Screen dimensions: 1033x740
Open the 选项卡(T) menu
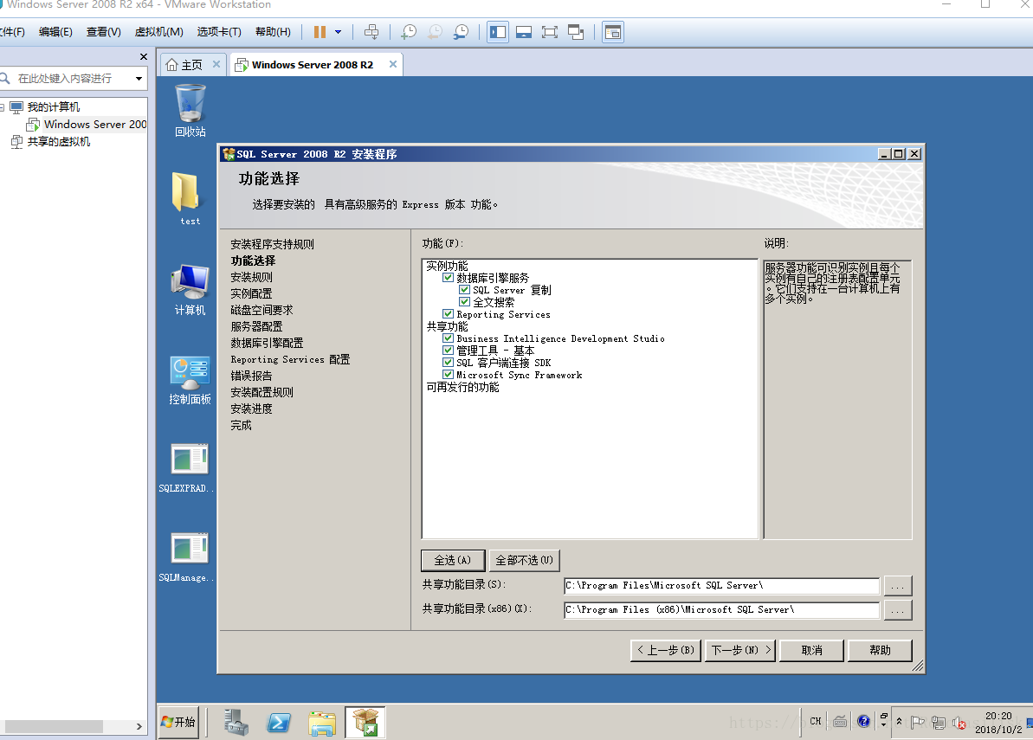click(x=219, y=32)
